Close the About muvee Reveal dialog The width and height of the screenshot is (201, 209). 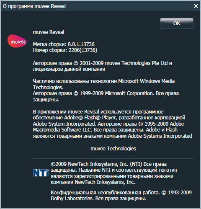pos(196,6)
